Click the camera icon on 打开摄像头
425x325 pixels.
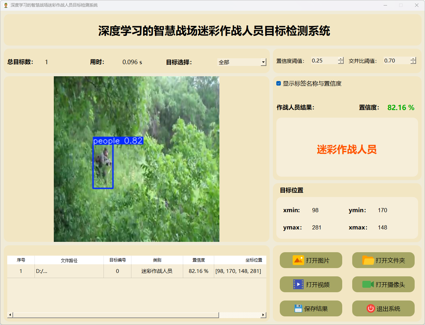(x=368, y=284)
